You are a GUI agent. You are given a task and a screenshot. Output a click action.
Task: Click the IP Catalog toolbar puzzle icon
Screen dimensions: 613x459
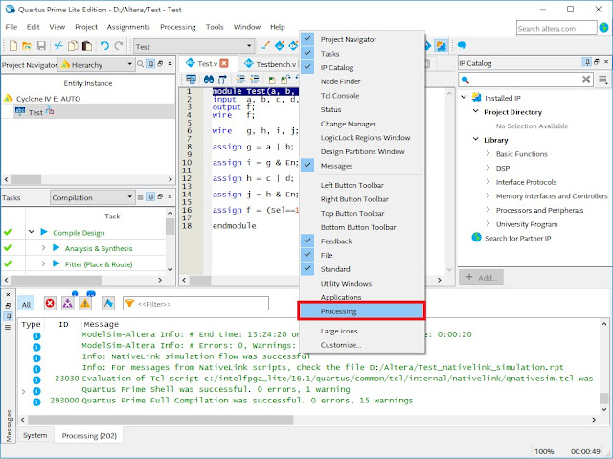442,46
